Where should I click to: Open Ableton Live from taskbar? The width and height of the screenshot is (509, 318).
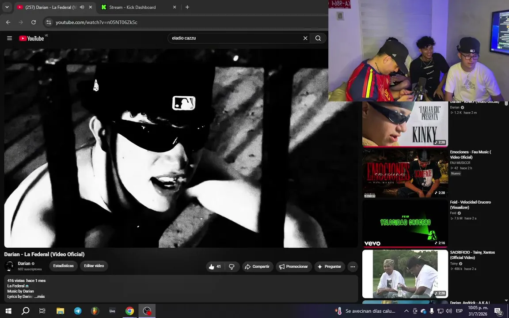pyautogui.click(x=112, y=311)
